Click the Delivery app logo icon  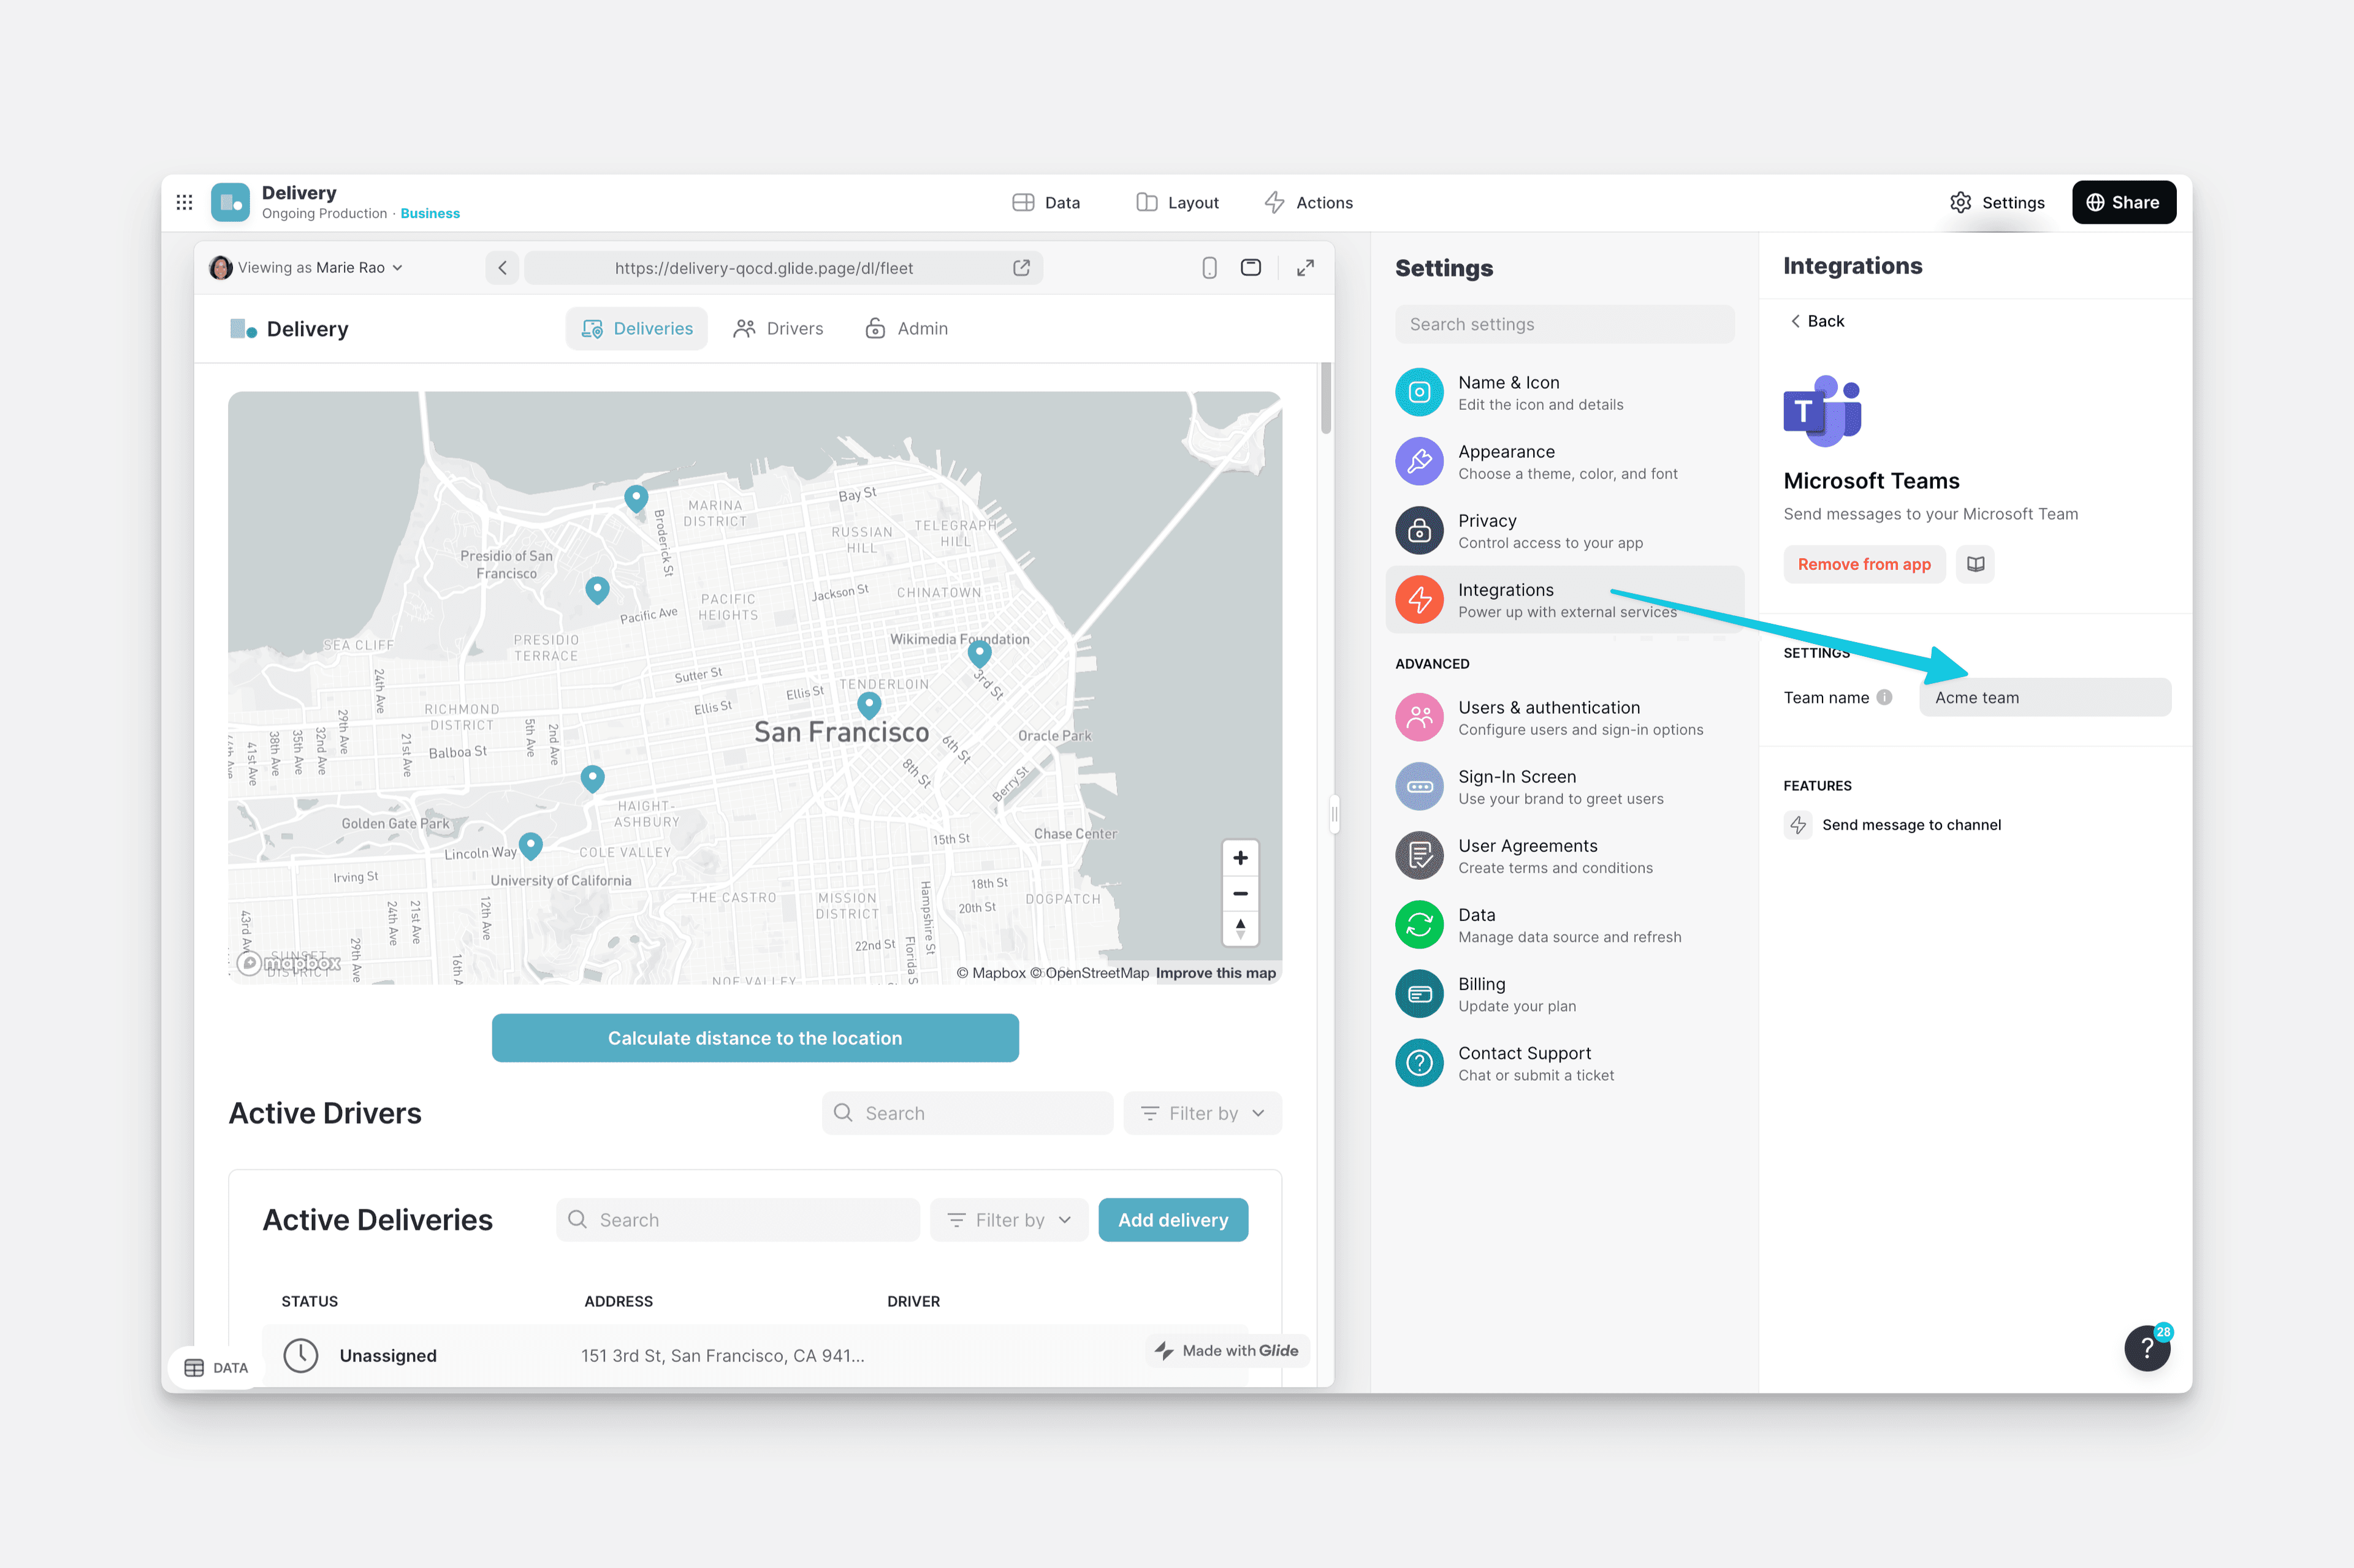[x=230, y=202]
